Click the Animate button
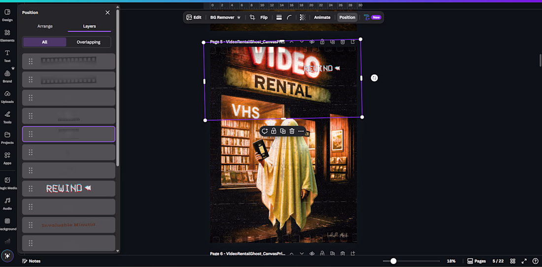542x267 pixels. [x=322, y=17]
